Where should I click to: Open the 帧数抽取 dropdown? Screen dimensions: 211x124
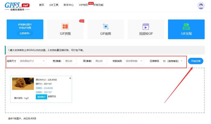pyautogui.click(x=134, y=61)
